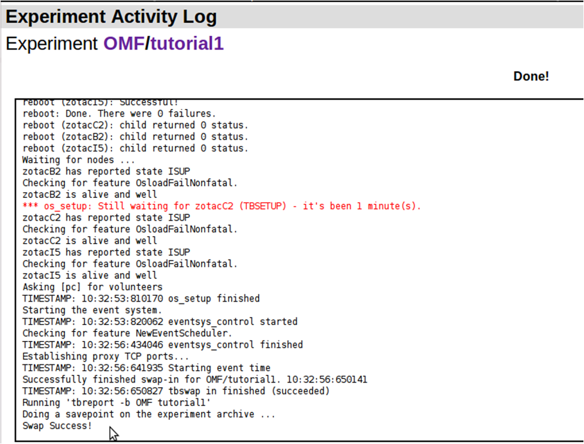Click the "Starting event time" timestamp line

click(147, 367)
